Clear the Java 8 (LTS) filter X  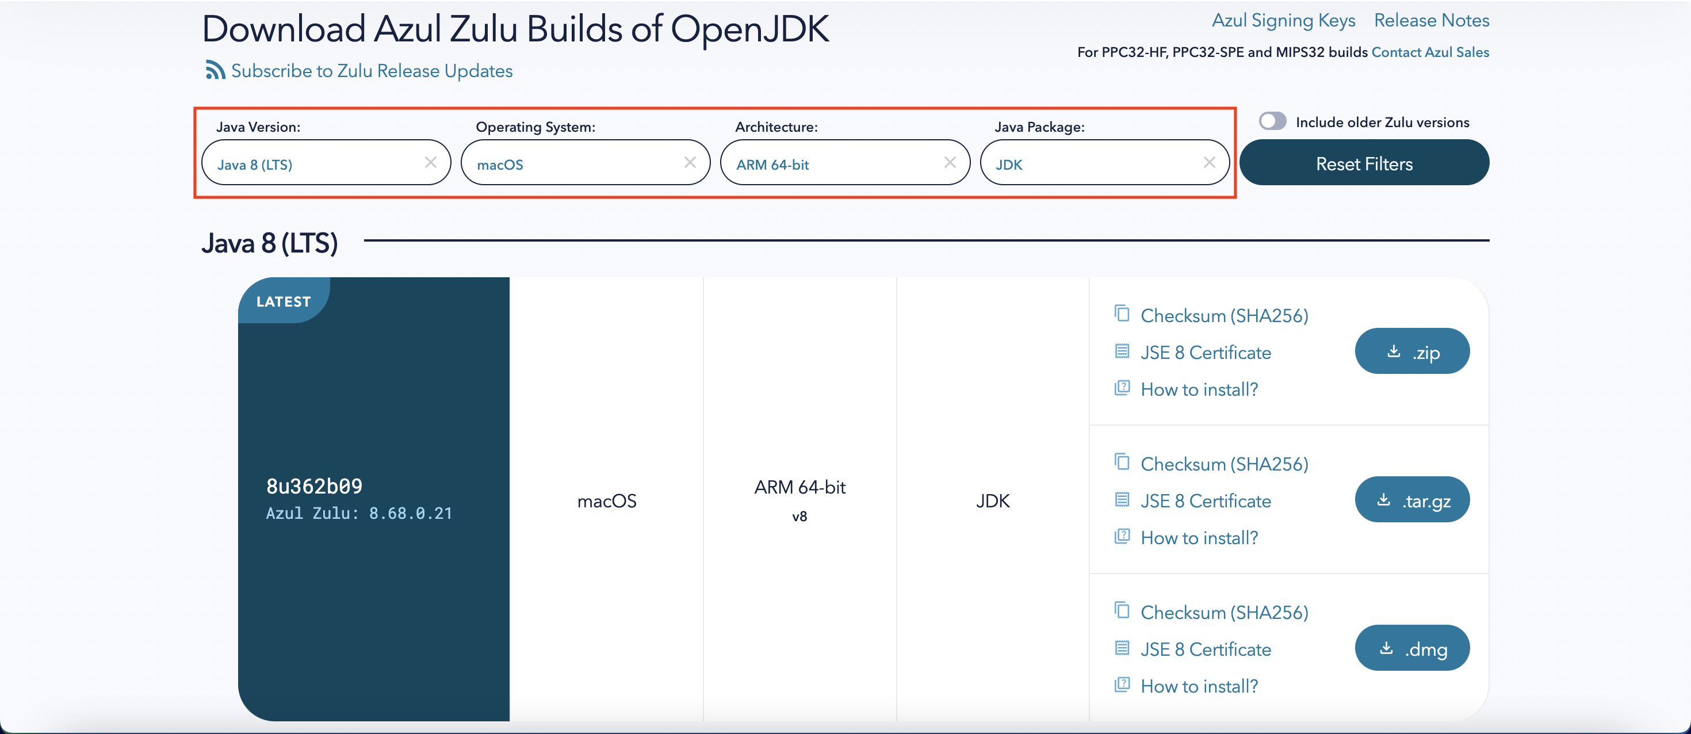[x=431, y=162]
